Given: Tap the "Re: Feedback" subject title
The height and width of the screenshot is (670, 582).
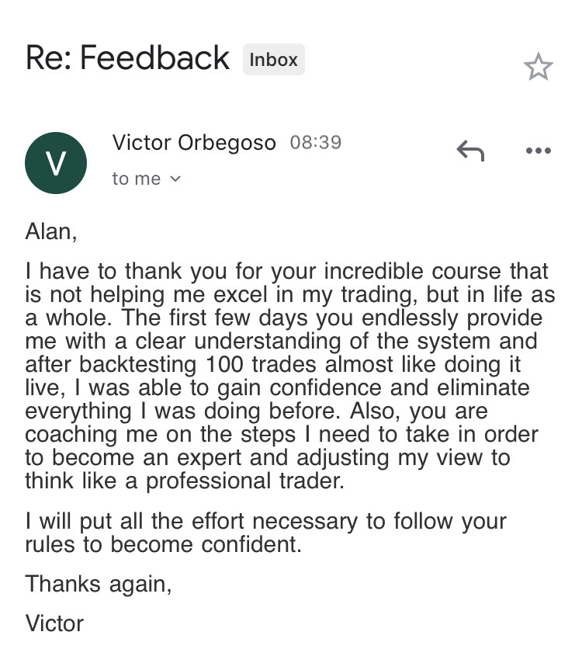Looking at the screenshot, I should coord(127,58).
